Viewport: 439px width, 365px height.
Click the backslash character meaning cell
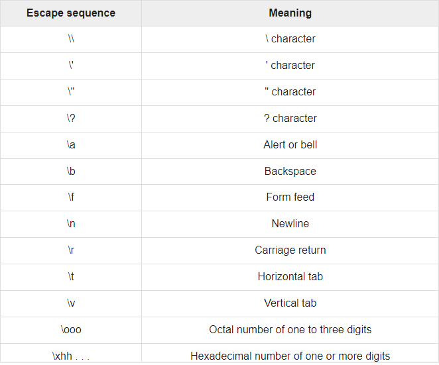290,39
